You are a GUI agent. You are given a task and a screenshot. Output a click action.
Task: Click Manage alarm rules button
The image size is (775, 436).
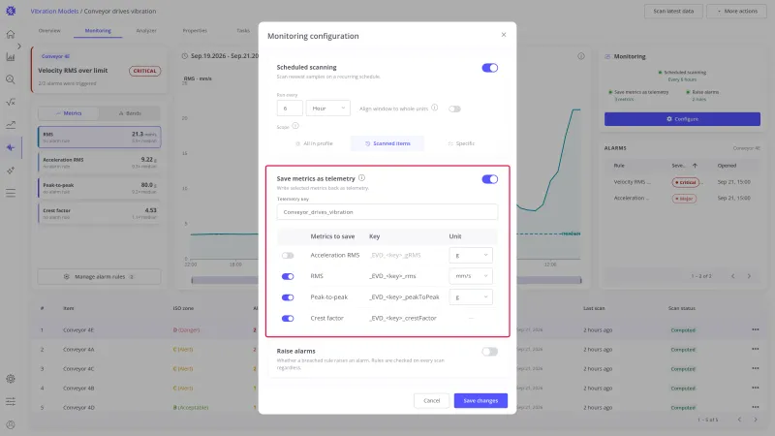click(100, 277)
